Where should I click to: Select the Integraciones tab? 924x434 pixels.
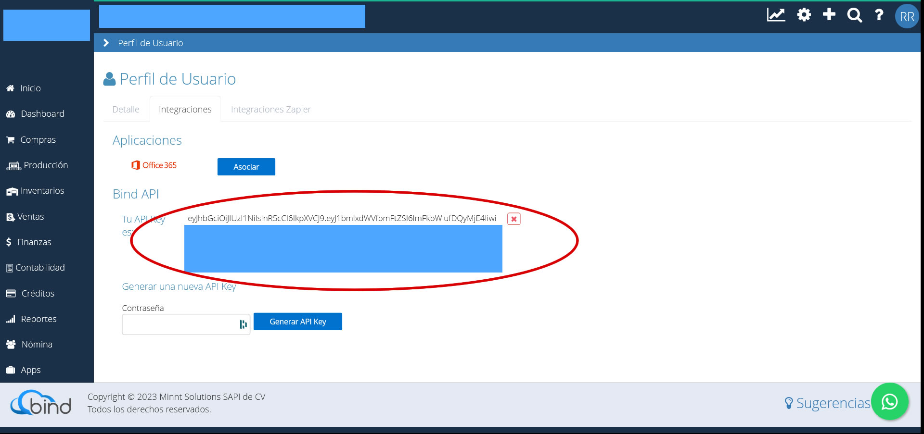pyautogui.click(x=185, y=110)
